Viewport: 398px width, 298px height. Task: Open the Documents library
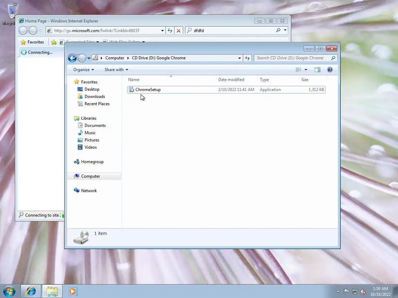pyautogui.click(x=95, y=126)
